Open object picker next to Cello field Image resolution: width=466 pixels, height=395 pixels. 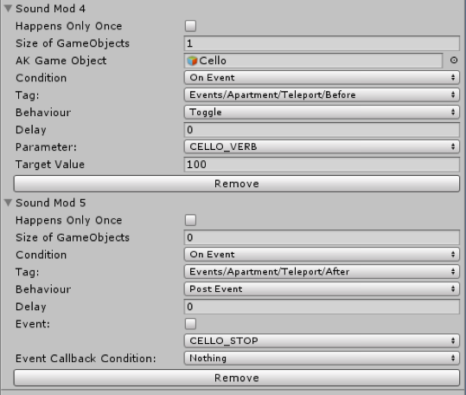[x=454, y=61]
